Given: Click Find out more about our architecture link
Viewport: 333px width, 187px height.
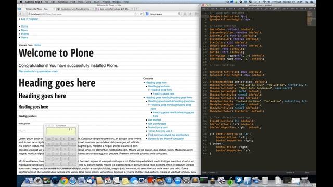Looking at the screenshot, I should coord(169,135).
